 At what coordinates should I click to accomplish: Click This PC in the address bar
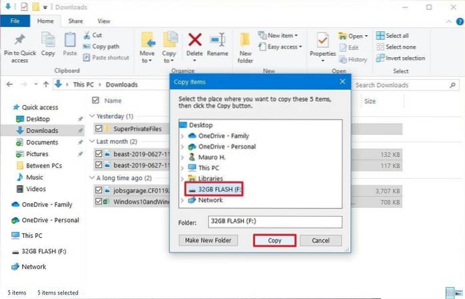tap(83, 84)
